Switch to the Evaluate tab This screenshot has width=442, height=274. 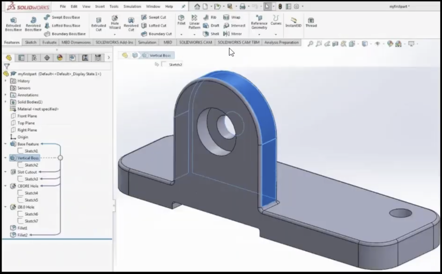click(49, 42)
